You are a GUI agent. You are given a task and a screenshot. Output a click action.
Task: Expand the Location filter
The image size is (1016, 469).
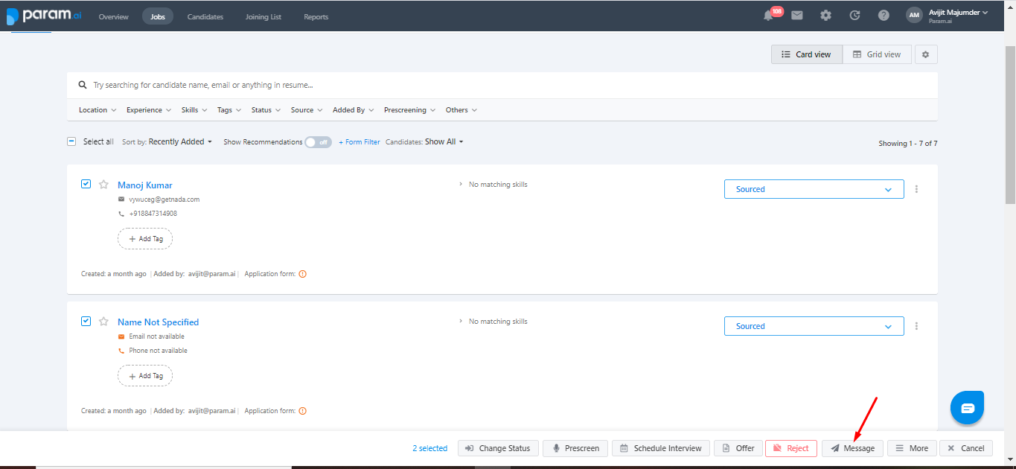coord(98,110)
